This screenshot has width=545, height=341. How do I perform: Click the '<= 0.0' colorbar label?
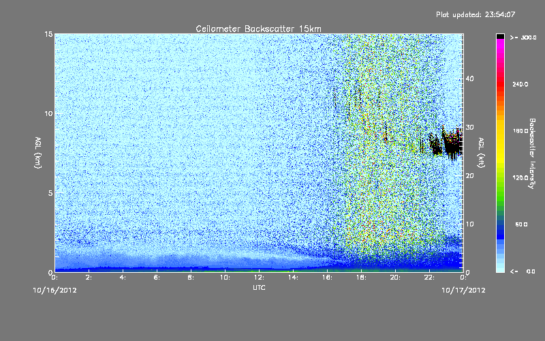click(523, 271)
